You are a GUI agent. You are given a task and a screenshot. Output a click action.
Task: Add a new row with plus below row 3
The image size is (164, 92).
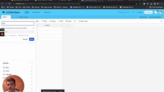click(38, 39)
